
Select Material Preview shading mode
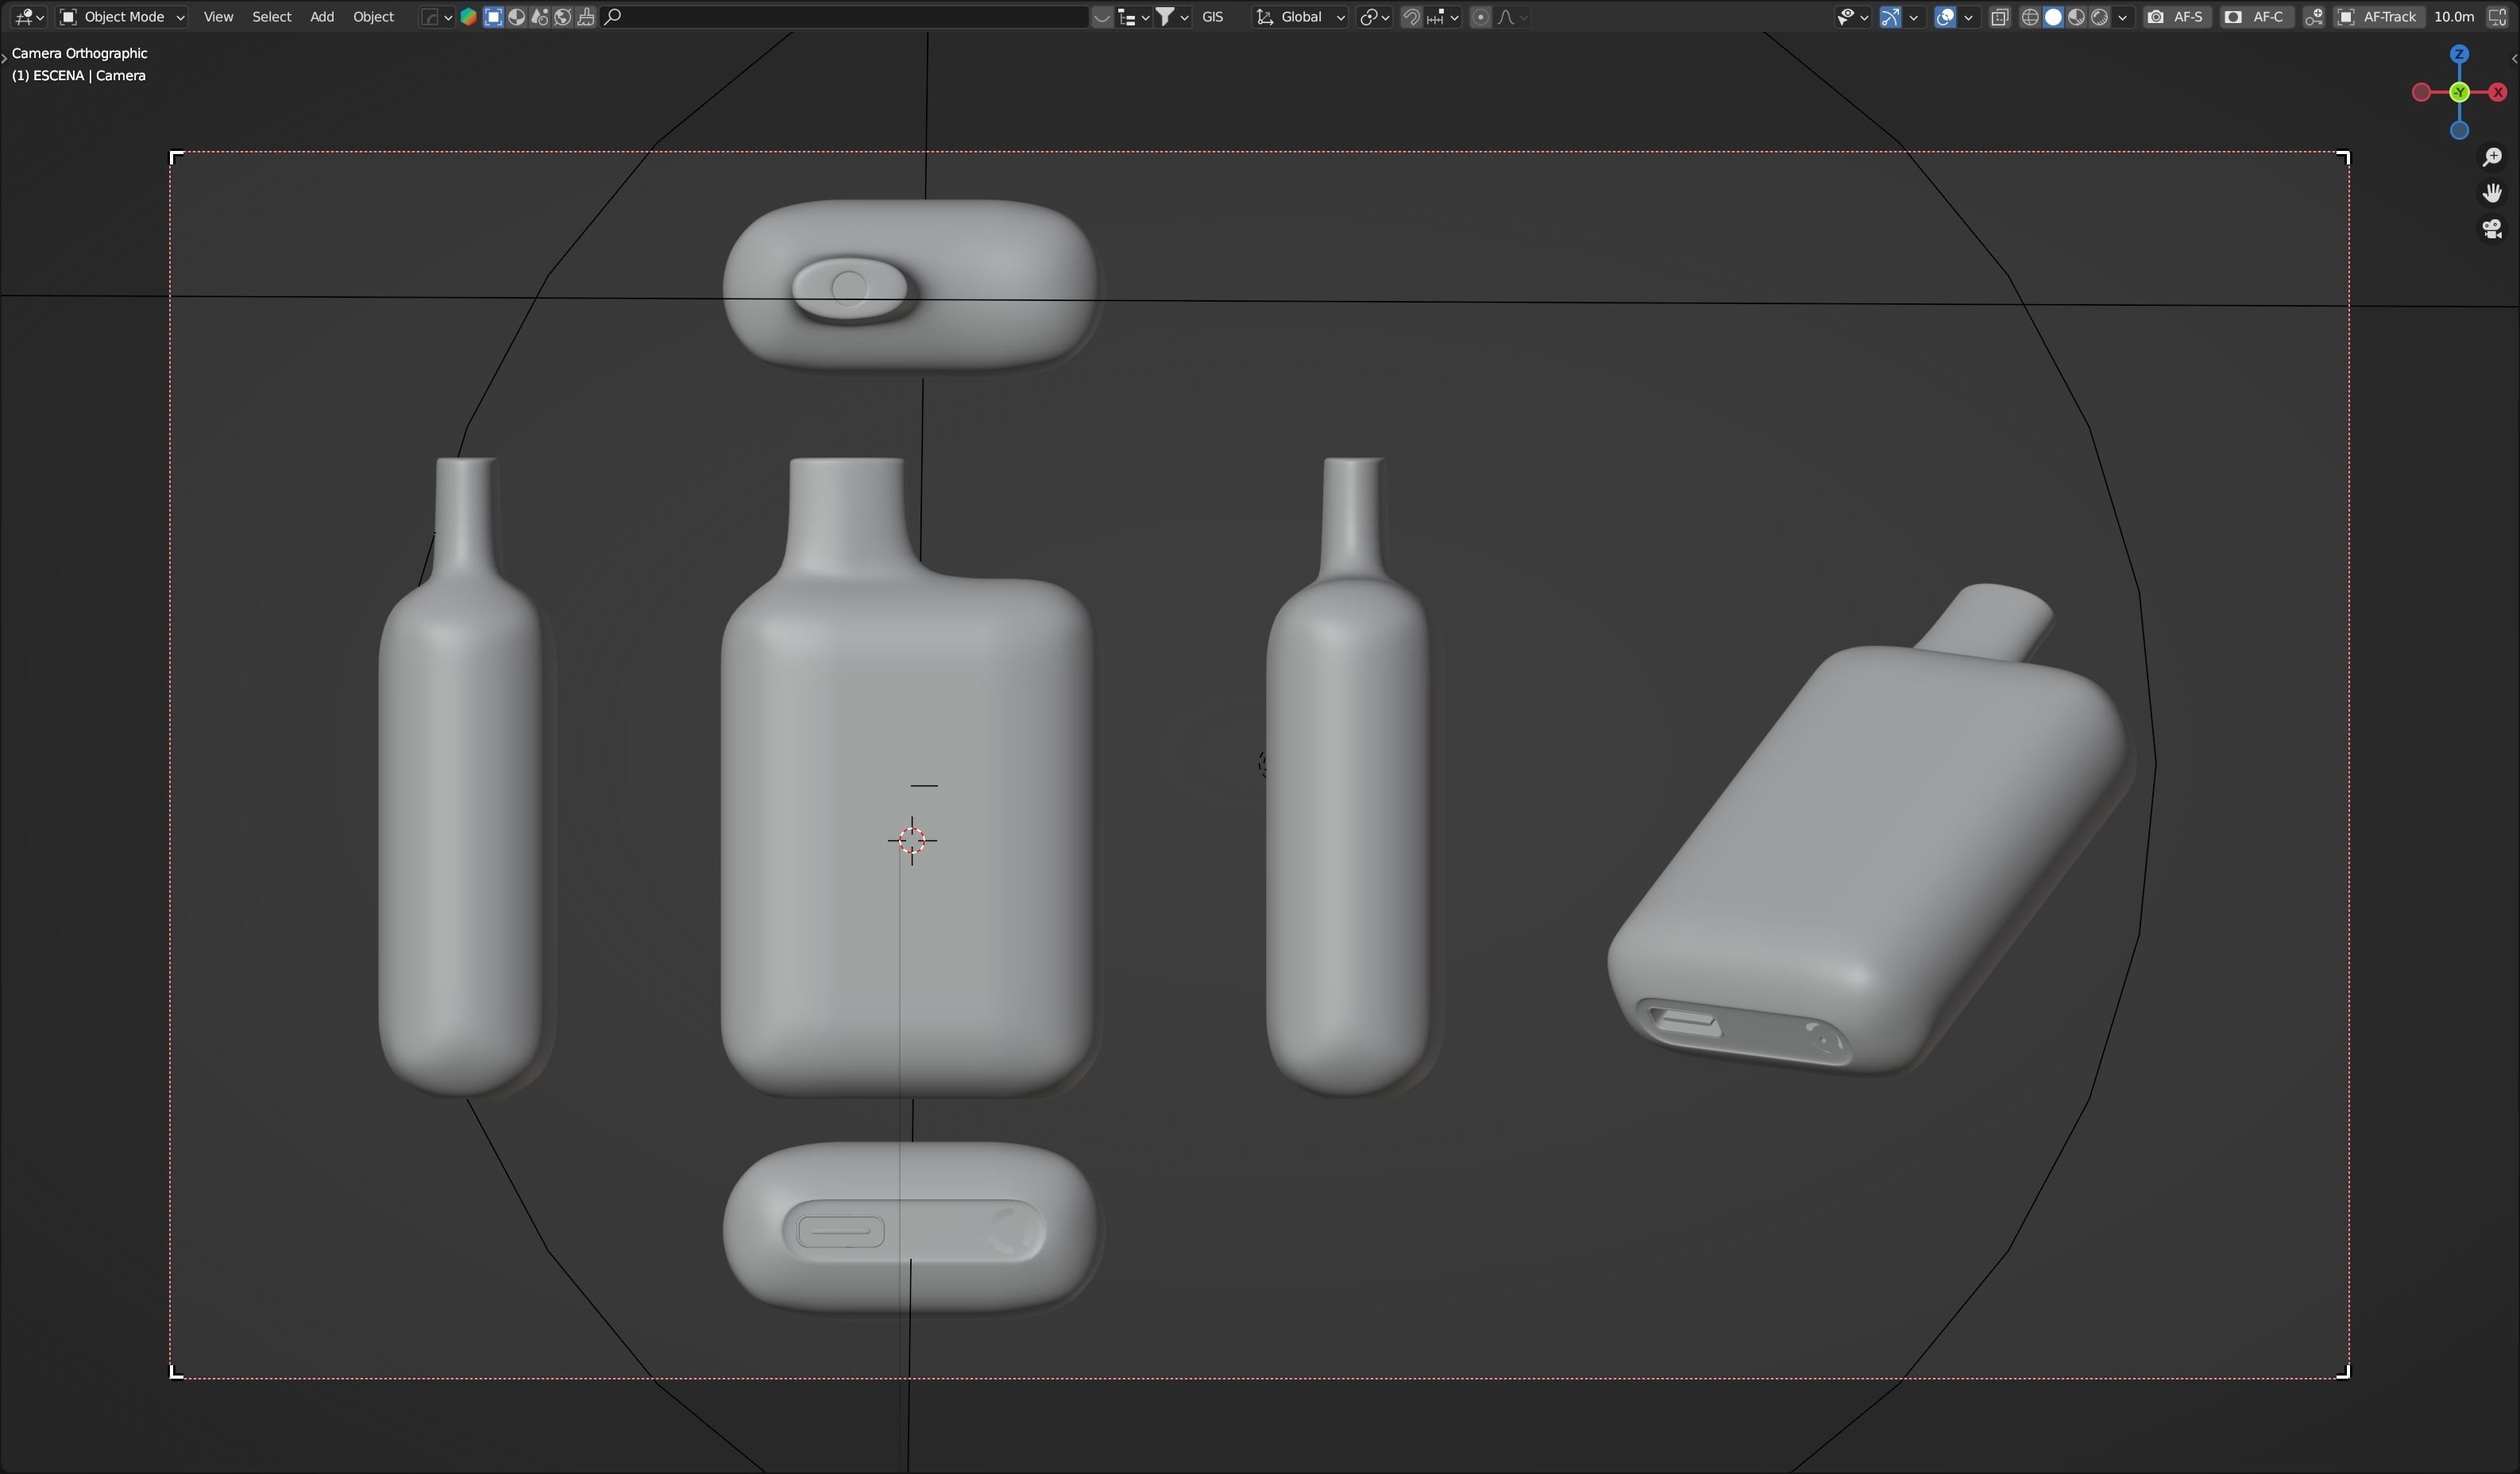tap(2078, 17)
